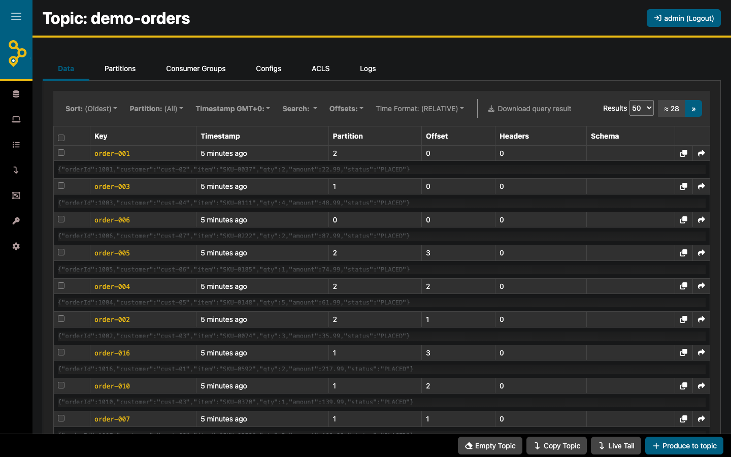Check the order-007 row checkbox
Screen dimensions: 731x457
61,418
